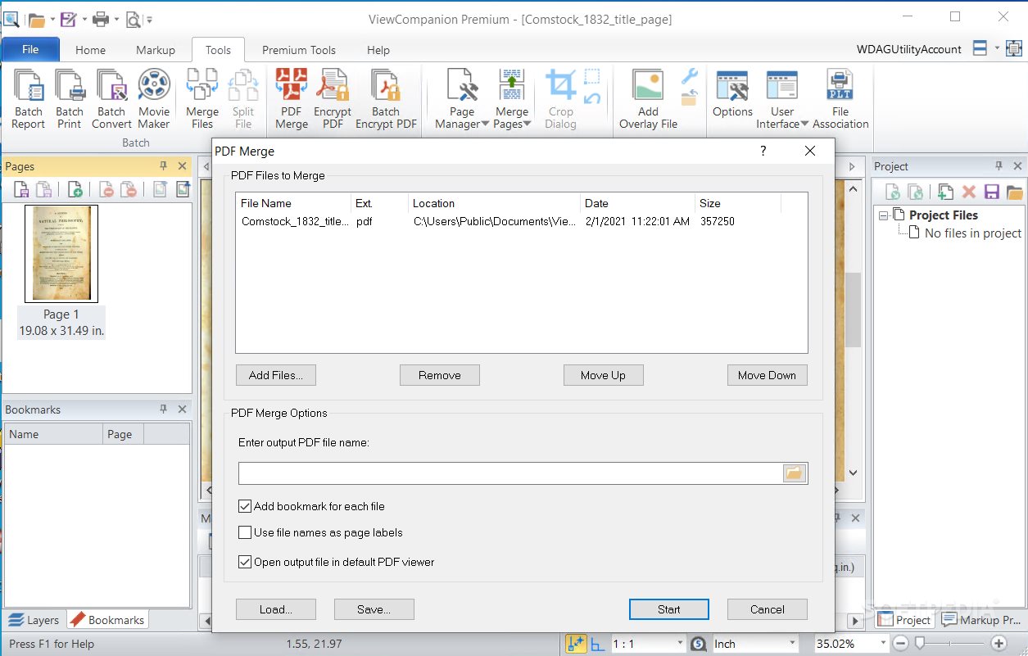Screen dimensions: 1028x656
Task: Switch to the Markup Pr... panel tab
Action: [981, 620]
